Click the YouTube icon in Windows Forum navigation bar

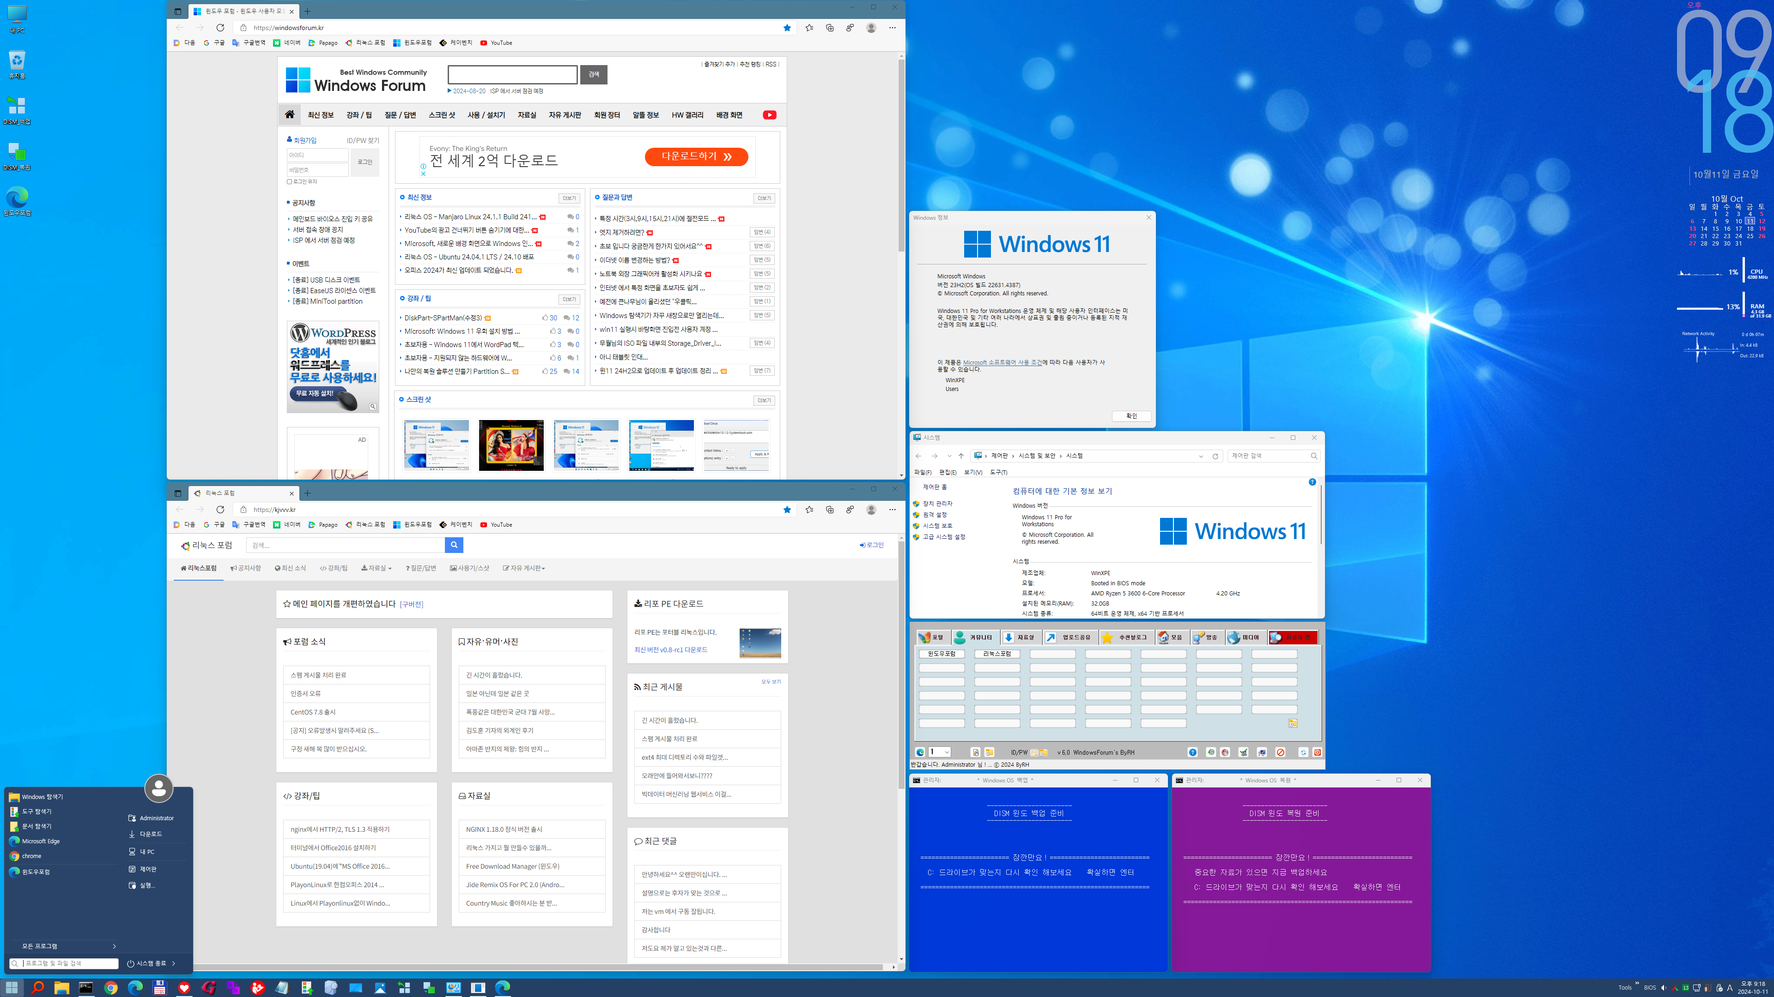coord(769,115)
